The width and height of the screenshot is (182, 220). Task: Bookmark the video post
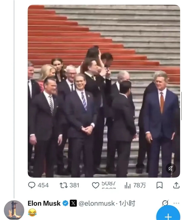coord(160,185)
